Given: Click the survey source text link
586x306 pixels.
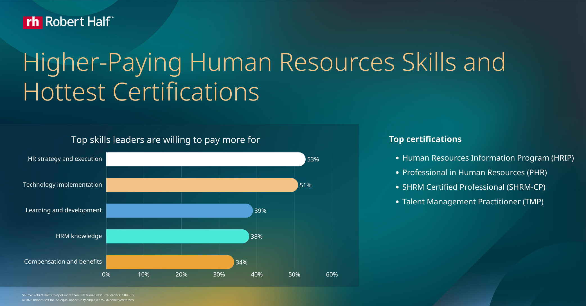Looking at the screenshot, I should click(78, 295).
